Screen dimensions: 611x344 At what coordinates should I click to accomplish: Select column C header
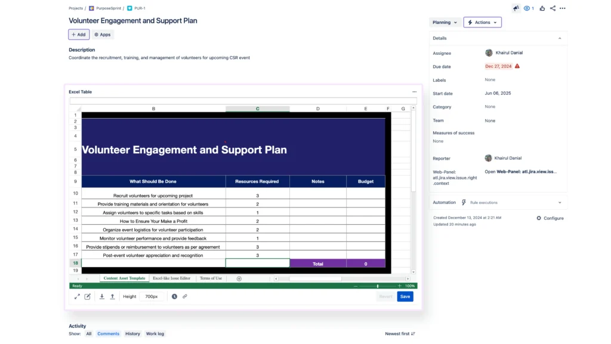pos(258,109)
